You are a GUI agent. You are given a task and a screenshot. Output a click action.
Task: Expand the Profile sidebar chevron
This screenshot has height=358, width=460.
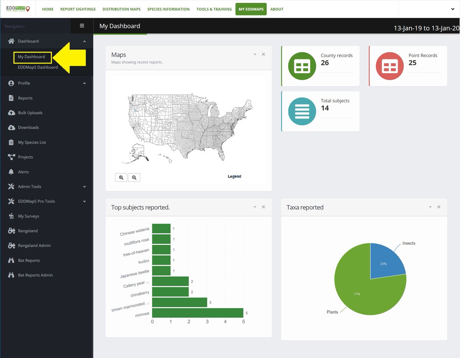84,83
